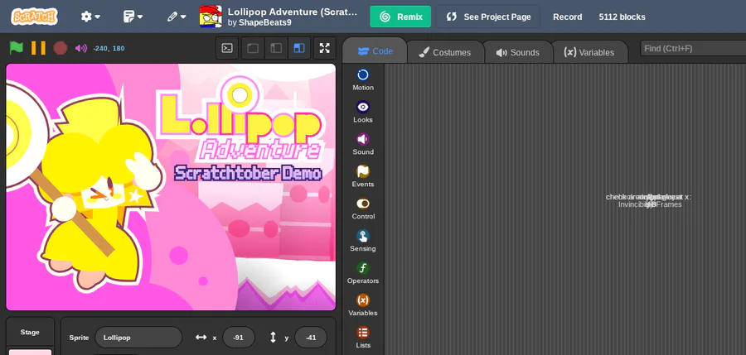The width and height of the screenshot is (746, 355).
Task: Click the mouse coordinates readout -240, 180
Action: click(109, 48)
